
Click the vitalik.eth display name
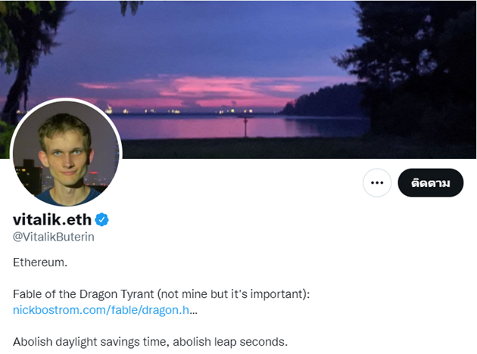coord(51,219)
